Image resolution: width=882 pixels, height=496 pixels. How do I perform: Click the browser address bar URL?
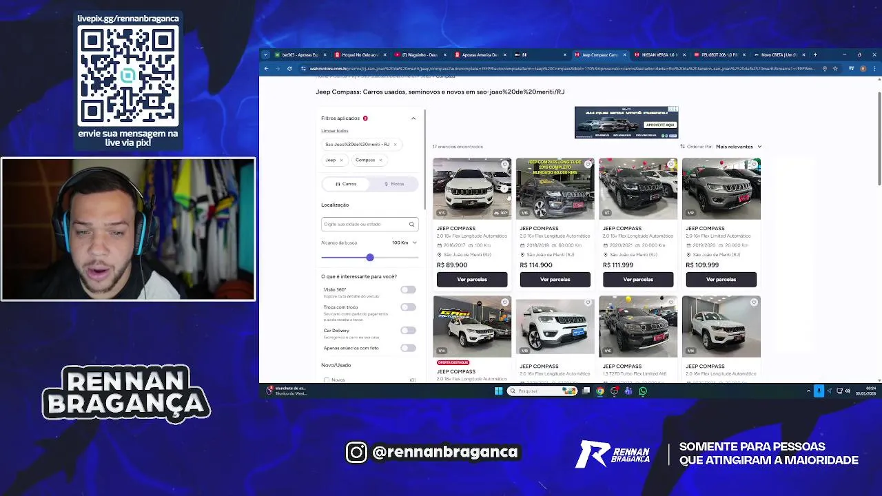point(562,68)
